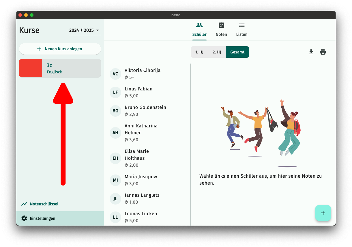This screenshot has width=352, height=247.
Task: Click the average grade Ø 1,00
Action: 131,202
